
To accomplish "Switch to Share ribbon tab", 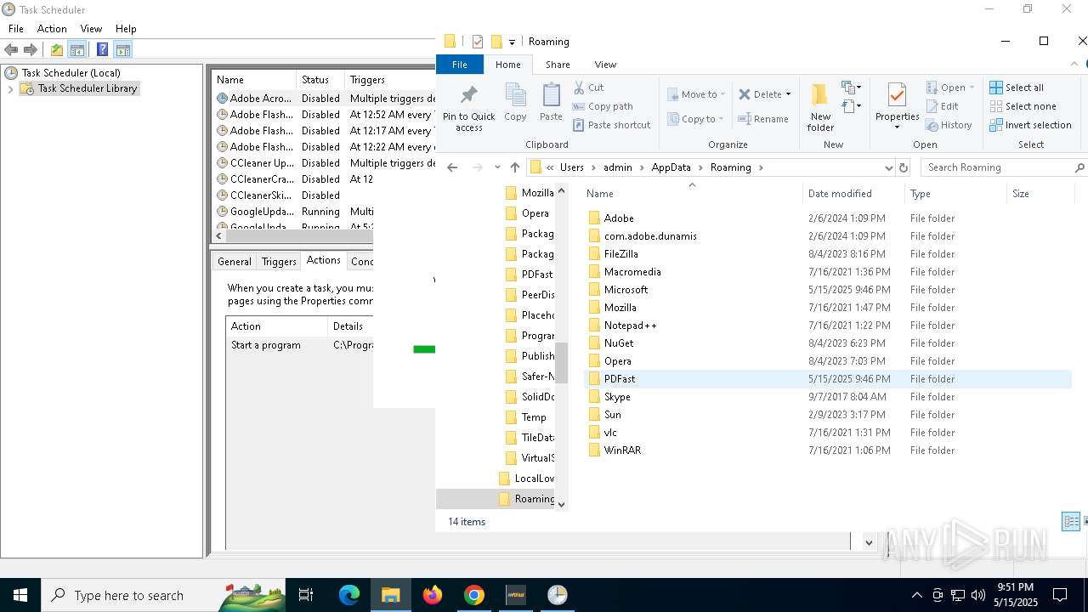I will tap(558, 65).
